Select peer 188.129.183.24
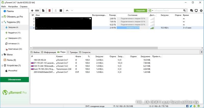This screenshot has height=108, width=204. pyautogui.click(x=40, y=60)
